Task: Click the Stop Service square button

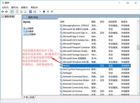Action: pyautogui.click(x=44, y=12)
